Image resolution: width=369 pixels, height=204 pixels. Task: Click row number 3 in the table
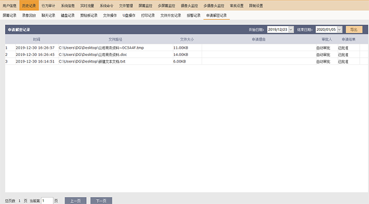click(7, 61)
